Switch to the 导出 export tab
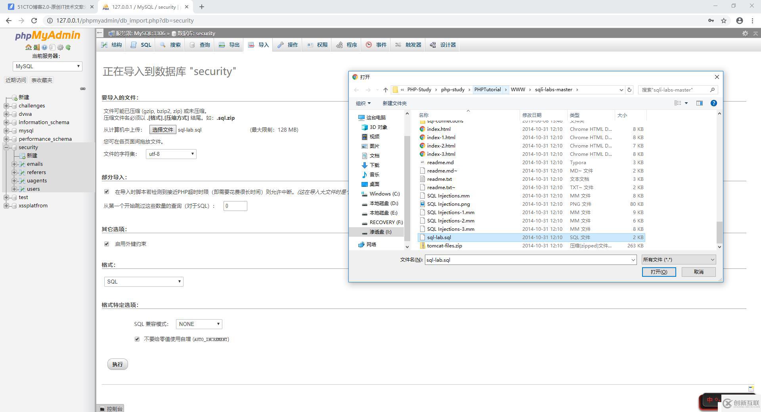Screen dimensions: 761x412 (229, 45)
